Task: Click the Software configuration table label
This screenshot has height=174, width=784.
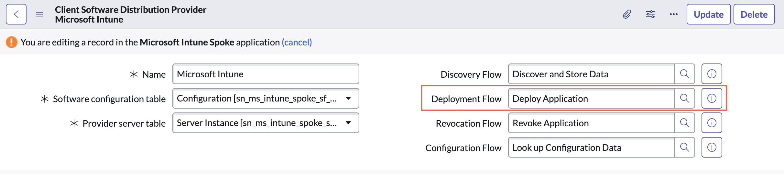Action: point(109,99)
